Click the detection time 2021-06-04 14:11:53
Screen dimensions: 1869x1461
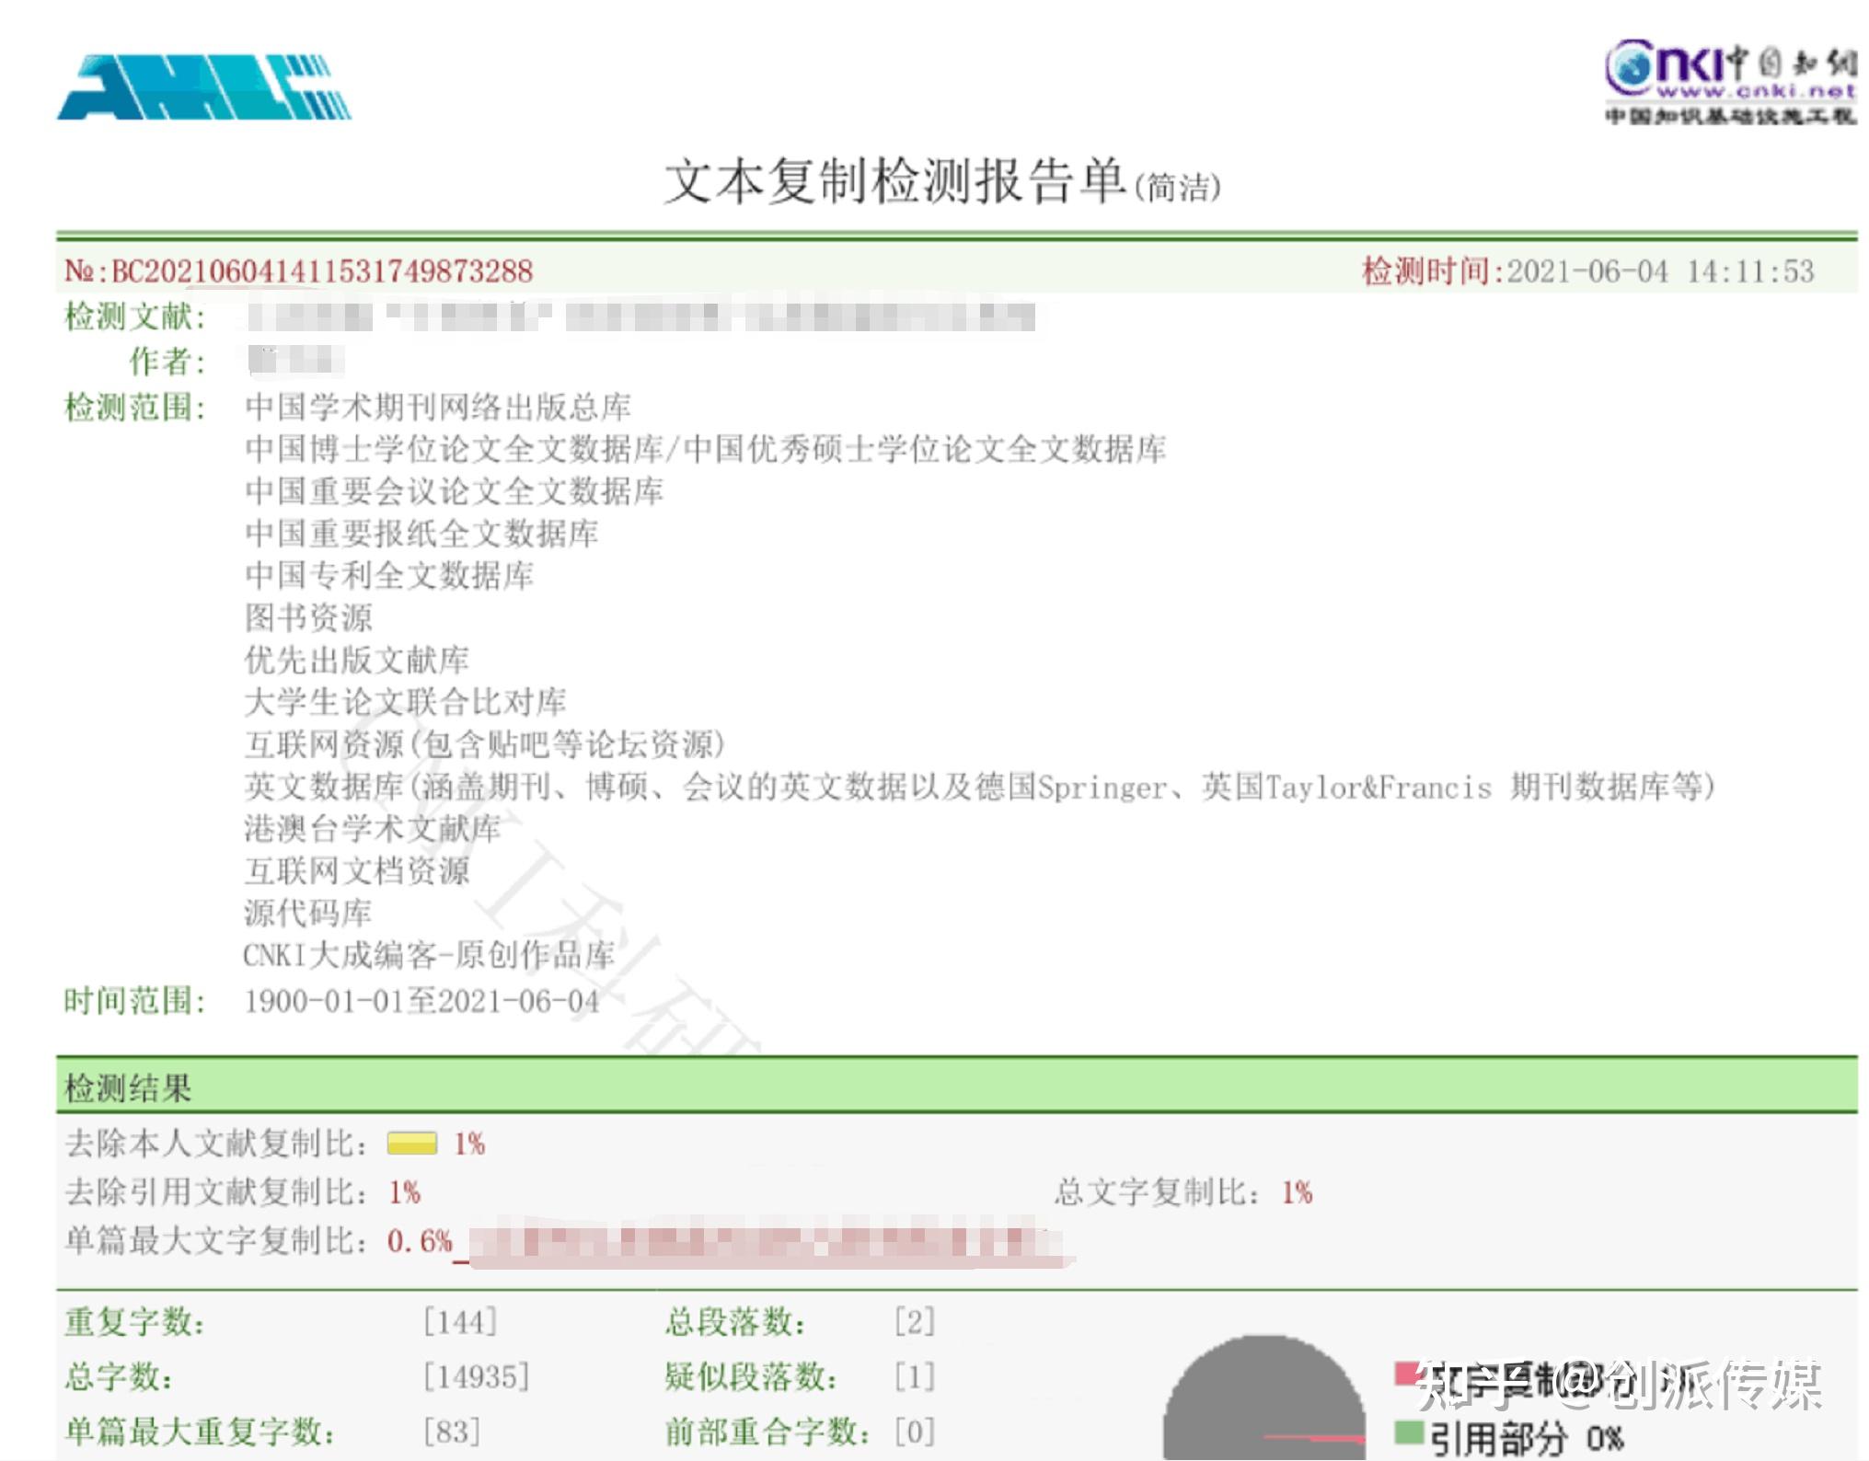click(x=1660, y=271)
